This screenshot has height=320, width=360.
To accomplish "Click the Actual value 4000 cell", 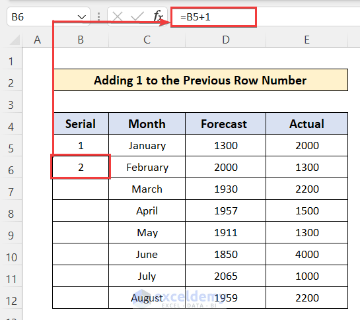I will coord(306,254).
